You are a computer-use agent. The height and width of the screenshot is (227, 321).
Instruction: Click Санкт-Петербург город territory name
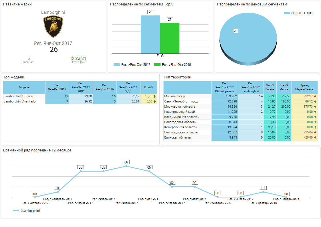181,101
